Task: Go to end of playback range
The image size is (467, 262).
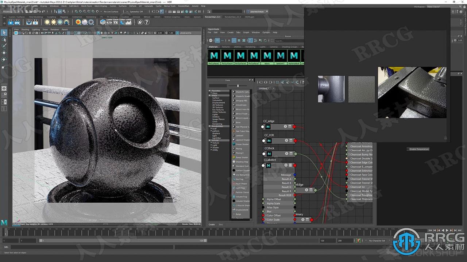Action: (460, 230)
